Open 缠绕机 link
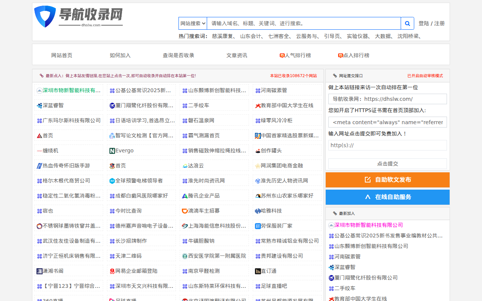 (x=50, y=150)
